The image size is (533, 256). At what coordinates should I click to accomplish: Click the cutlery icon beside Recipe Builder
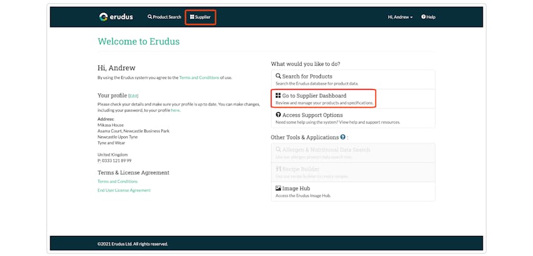point(278,169)
